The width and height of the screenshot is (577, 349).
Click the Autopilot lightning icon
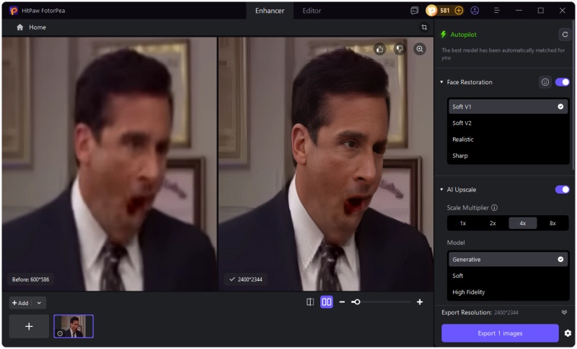pyautogui.click(x=444, y=35)
